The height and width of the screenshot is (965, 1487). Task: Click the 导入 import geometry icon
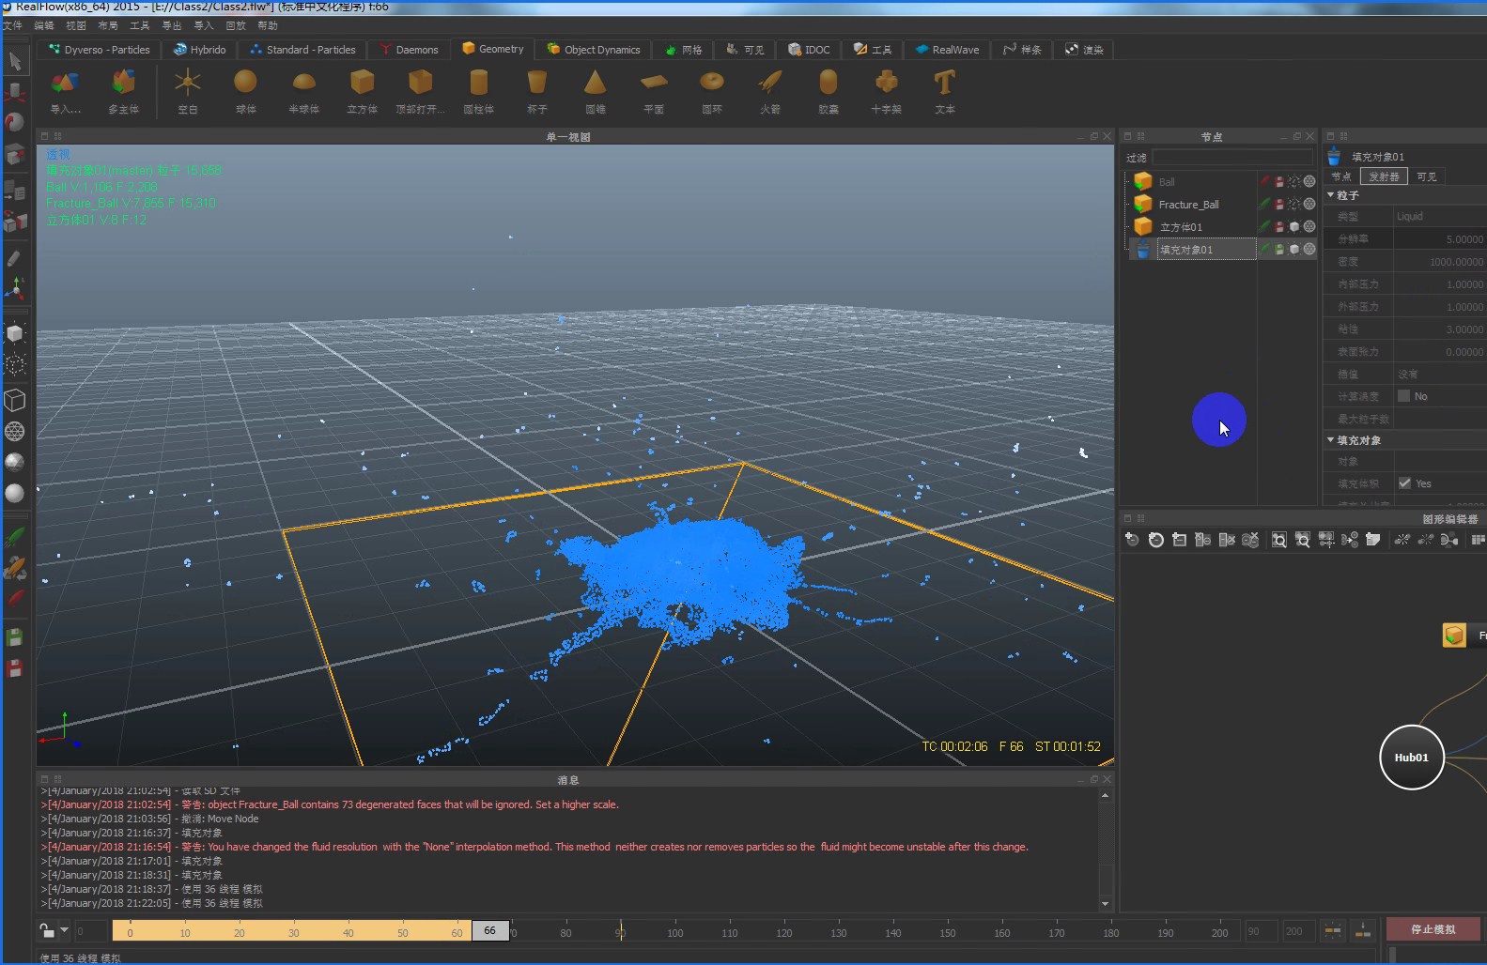click(65, 84)
